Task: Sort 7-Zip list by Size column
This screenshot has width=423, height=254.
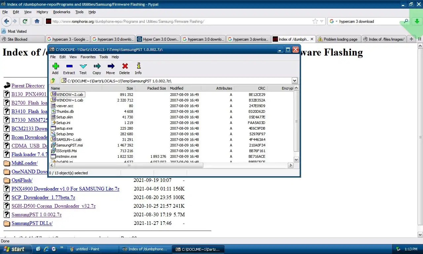Action: point(118,88)
